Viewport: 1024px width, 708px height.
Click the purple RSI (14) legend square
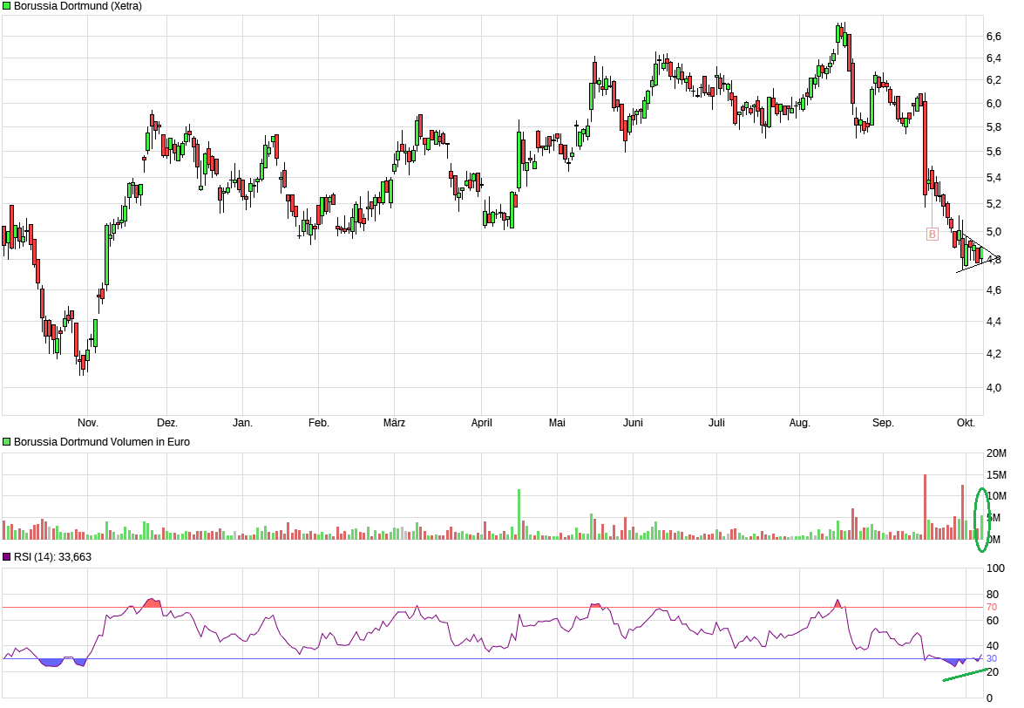[x=7, y=557]
